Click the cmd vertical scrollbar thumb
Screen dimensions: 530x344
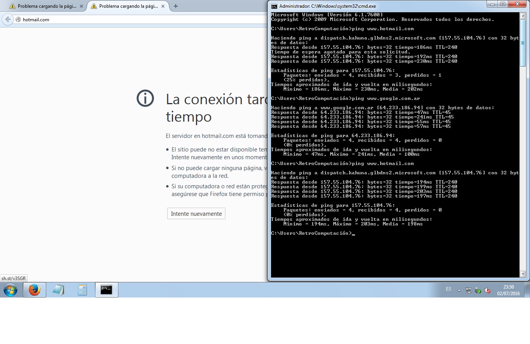[x=523, y=43]
